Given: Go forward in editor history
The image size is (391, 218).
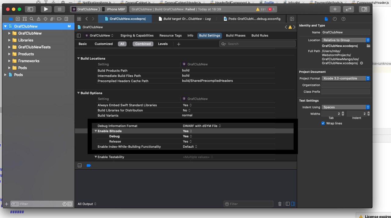Looking at the screenshot, I should [x=93, y=19].
